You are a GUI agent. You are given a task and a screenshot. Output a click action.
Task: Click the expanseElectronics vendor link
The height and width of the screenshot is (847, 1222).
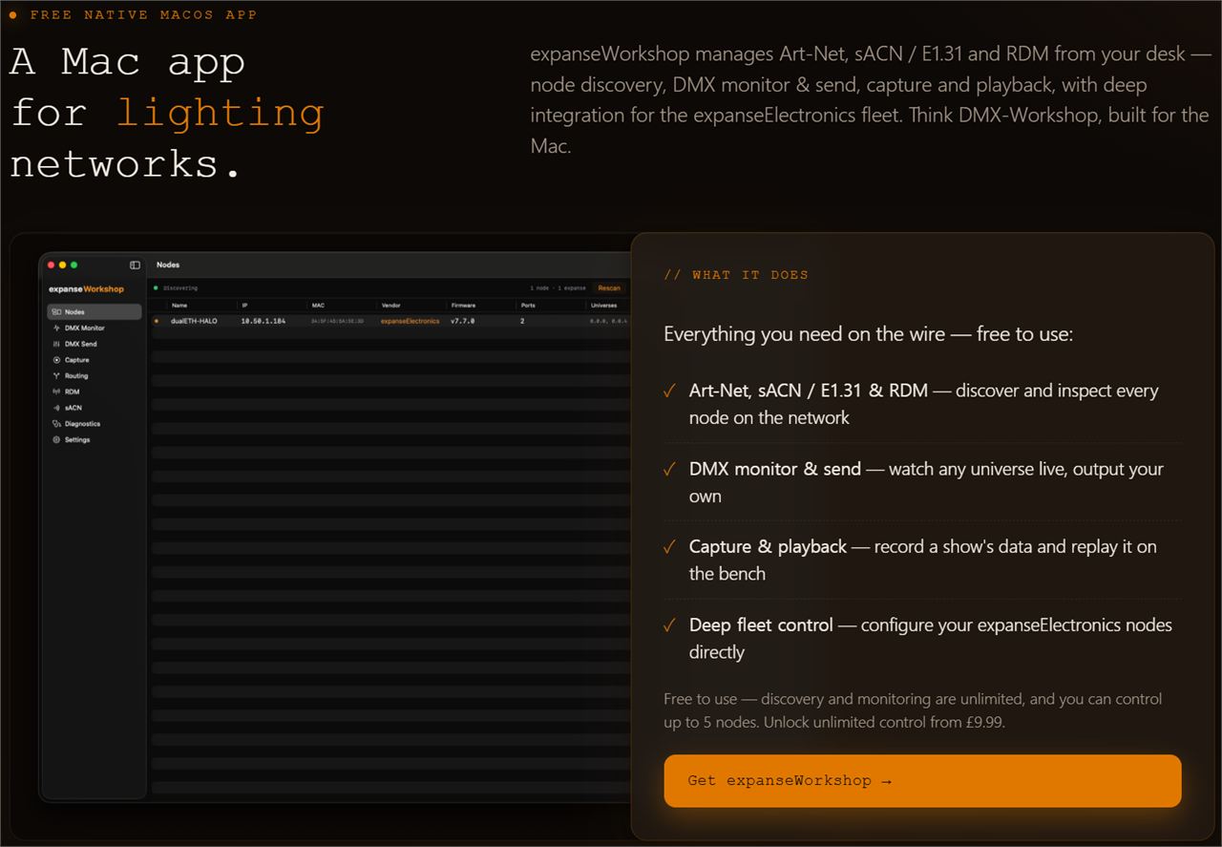pyautogui.click(x=410, y=321)
